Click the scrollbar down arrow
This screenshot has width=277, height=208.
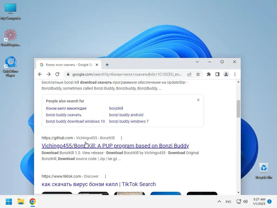(x=238, y=193)
